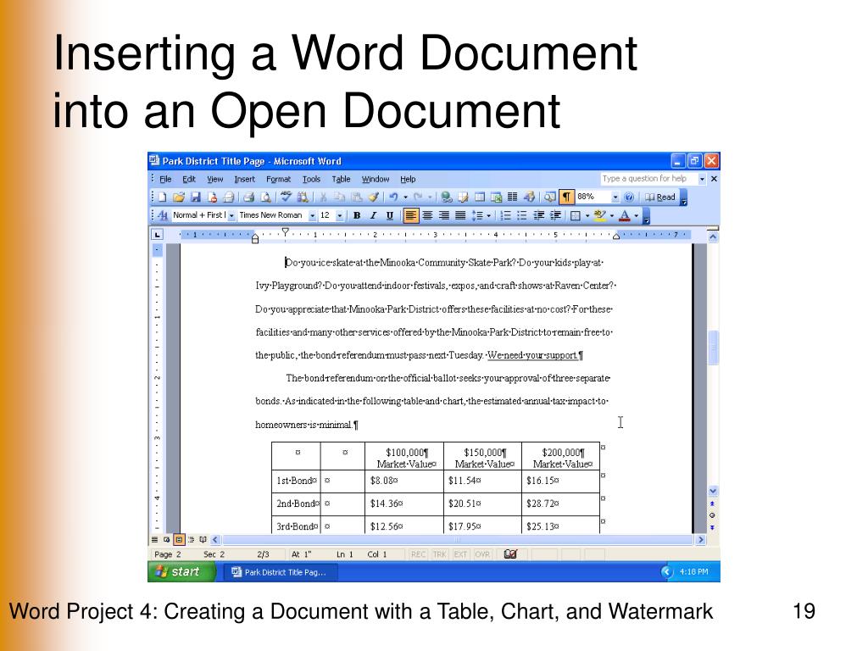Open the Window menu
868x651 pixels.
[376, 179]
